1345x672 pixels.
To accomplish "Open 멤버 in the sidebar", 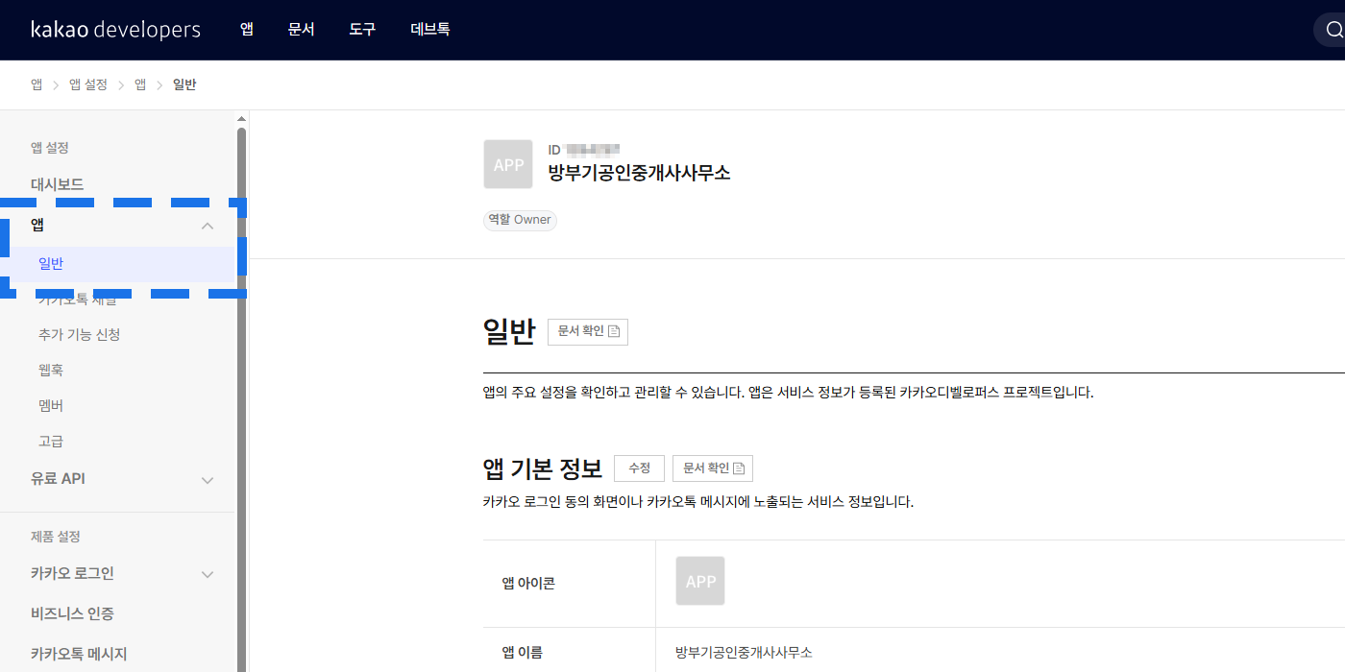I will 51,406.
